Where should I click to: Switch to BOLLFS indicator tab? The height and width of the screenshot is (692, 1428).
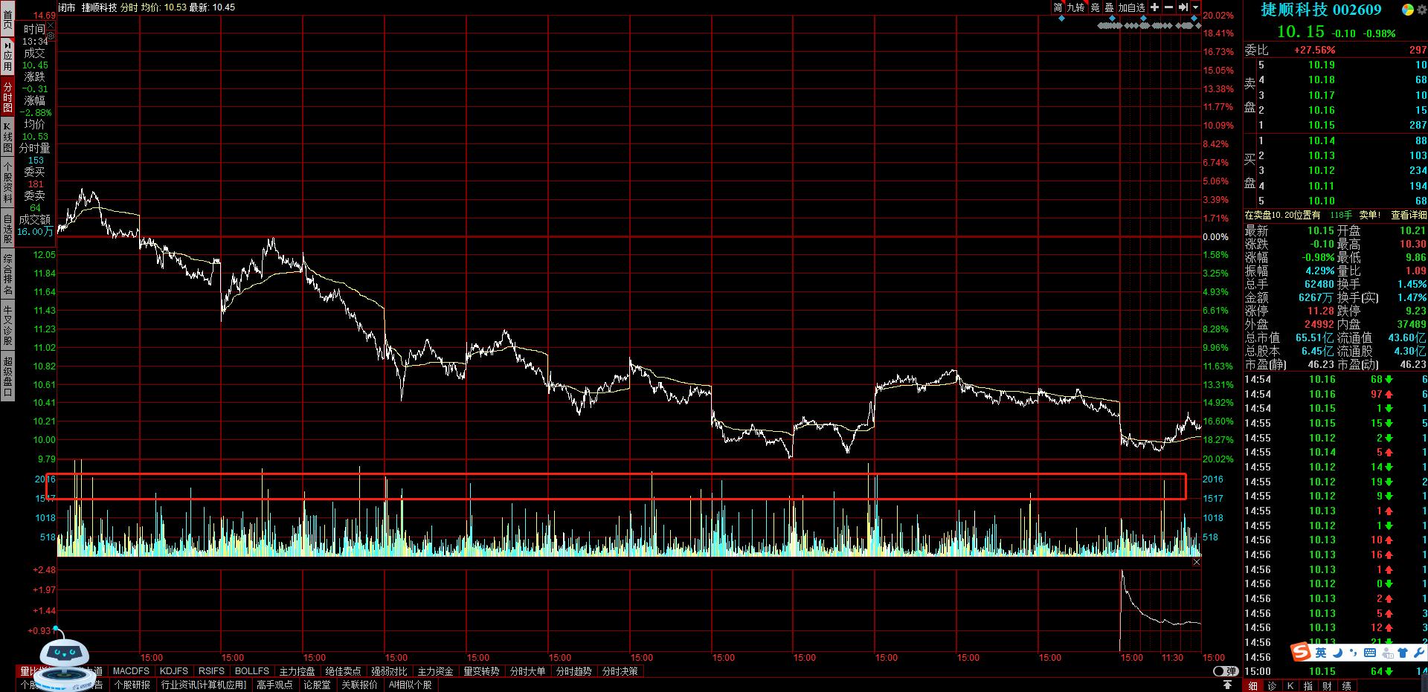(252, 671)
